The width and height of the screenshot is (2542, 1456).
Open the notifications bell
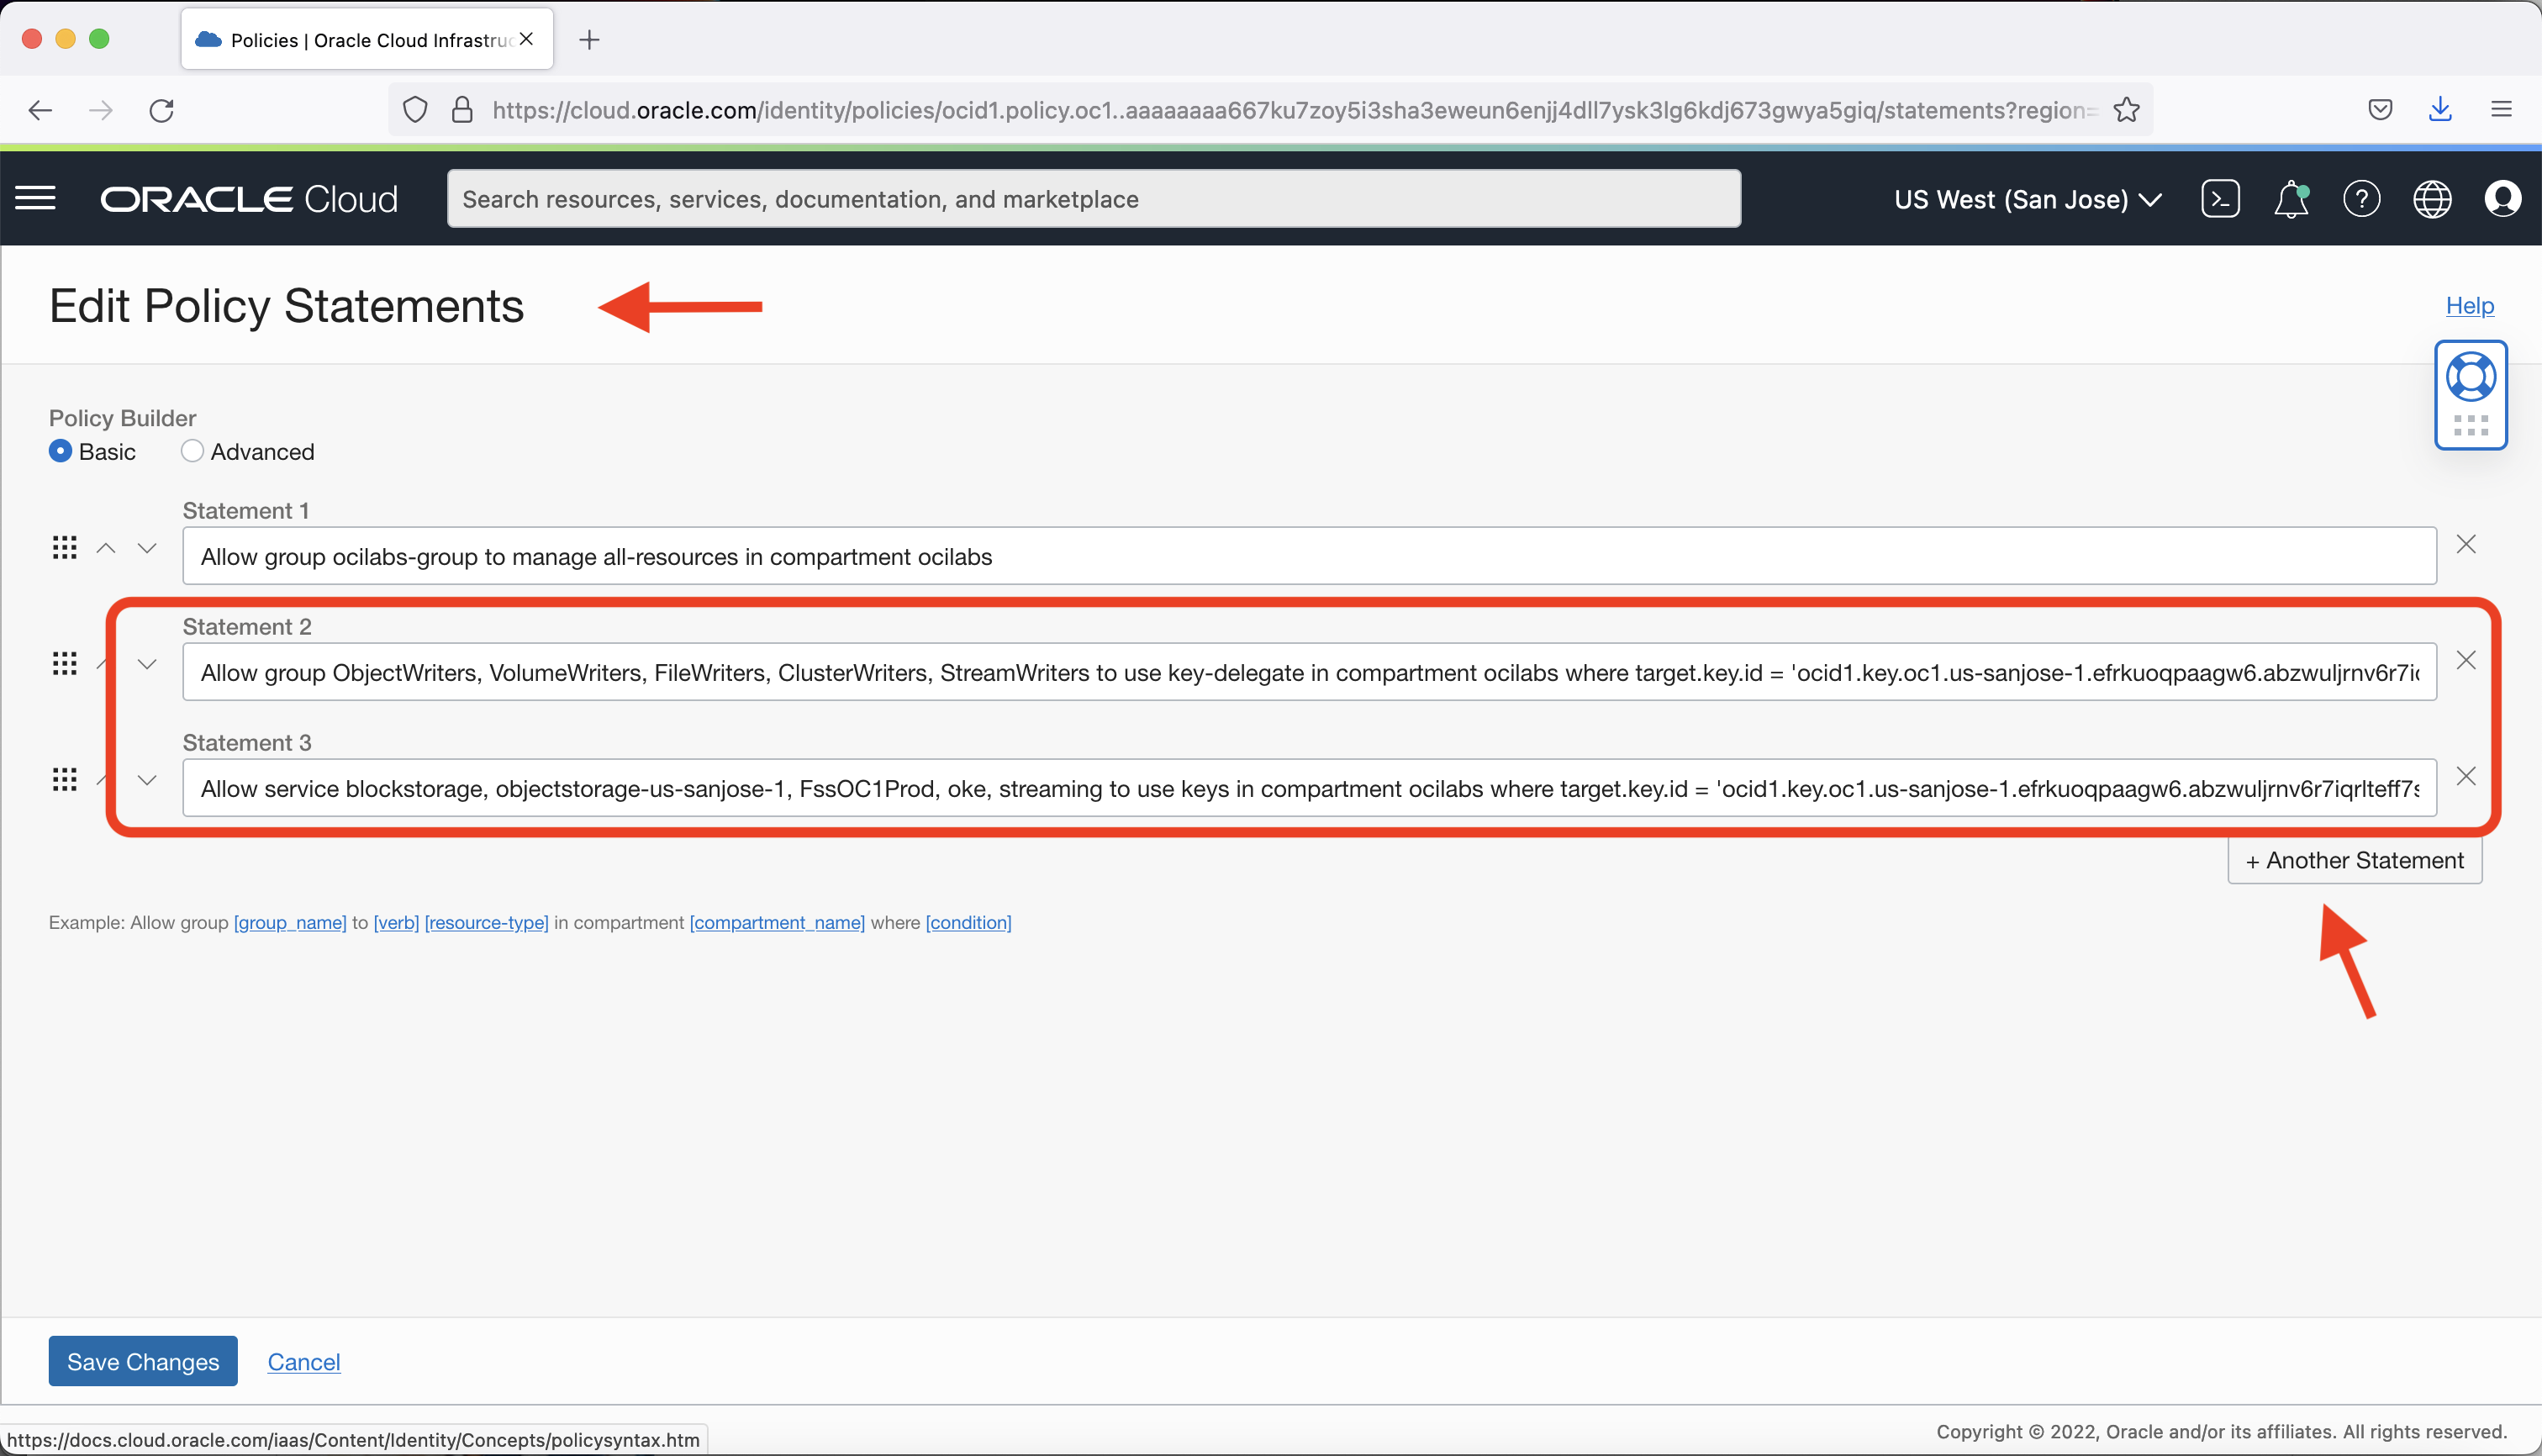coord(2291,198)
